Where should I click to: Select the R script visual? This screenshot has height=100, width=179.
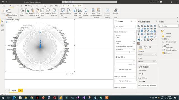click(148, 37)
